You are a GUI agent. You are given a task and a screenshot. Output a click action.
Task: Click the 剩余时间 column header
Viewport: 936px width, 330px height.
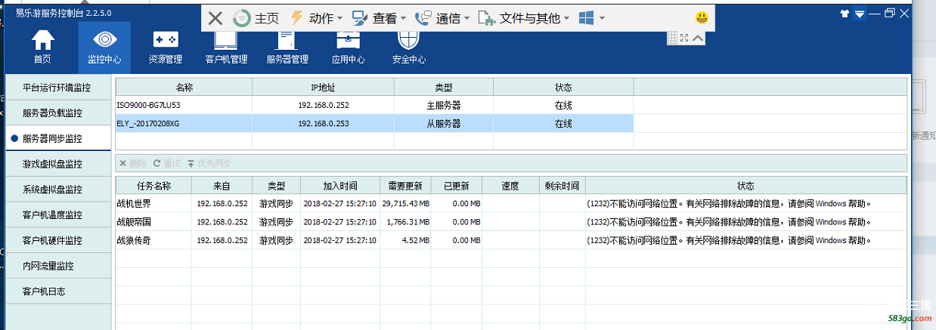(x=562, y=186)
